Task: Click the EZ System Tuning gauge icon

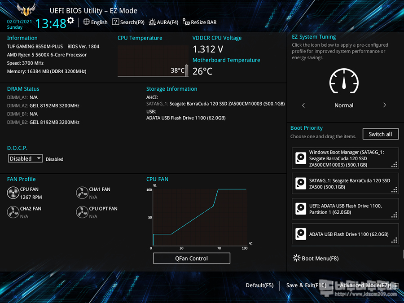Action: point(344,81)
